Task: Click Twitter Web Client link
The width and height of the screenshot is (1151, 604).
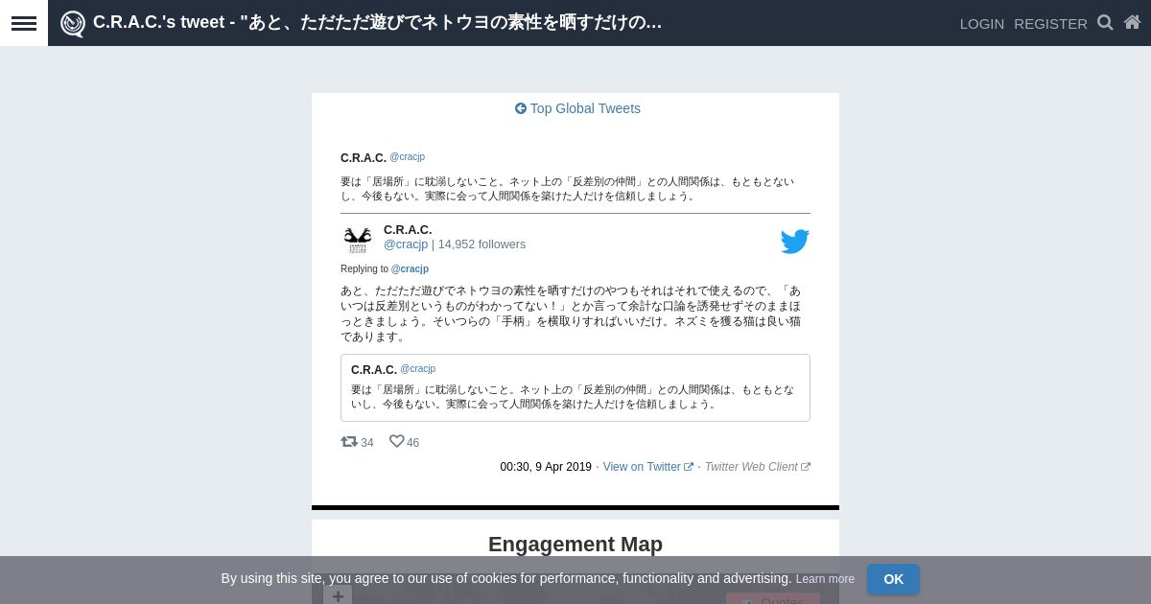Action: click(x=758, y=467)
